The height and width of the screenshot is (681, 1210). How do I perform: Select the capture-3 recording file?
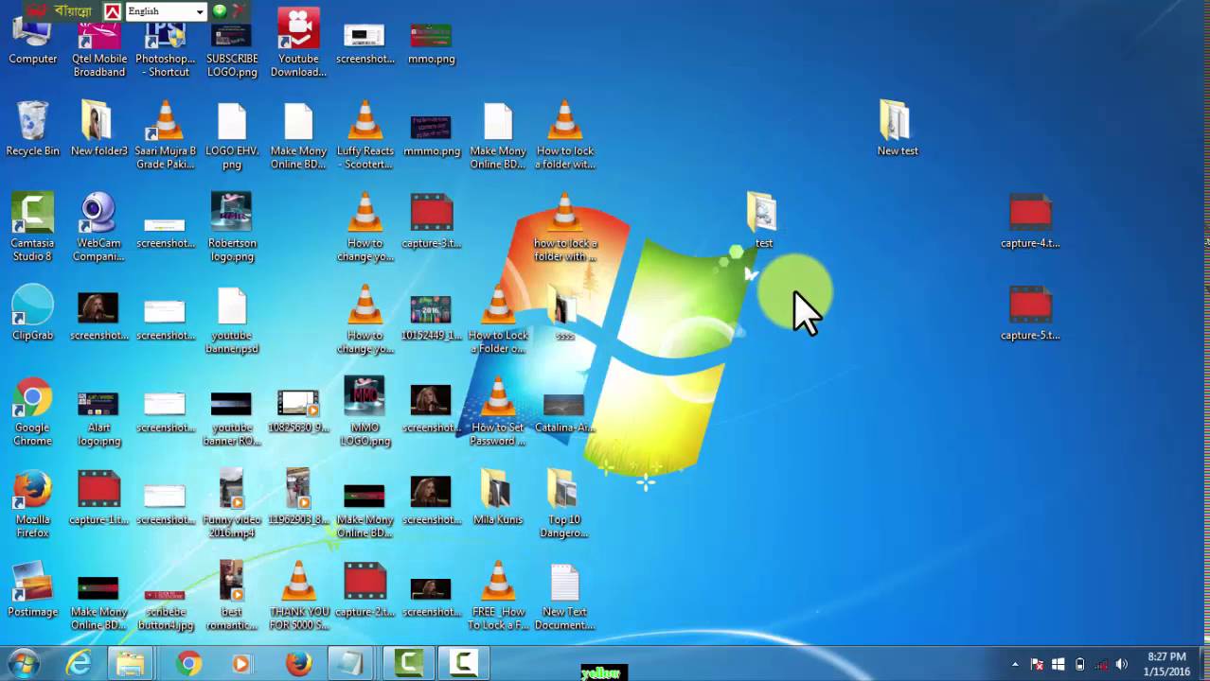click(x=431, y=220)
